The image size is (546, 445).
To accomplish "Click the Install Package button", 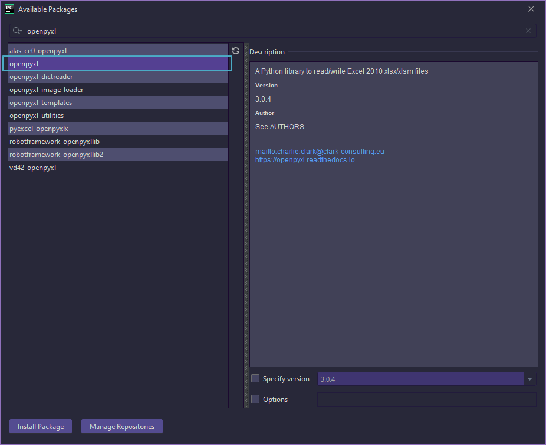I will 41,426.
